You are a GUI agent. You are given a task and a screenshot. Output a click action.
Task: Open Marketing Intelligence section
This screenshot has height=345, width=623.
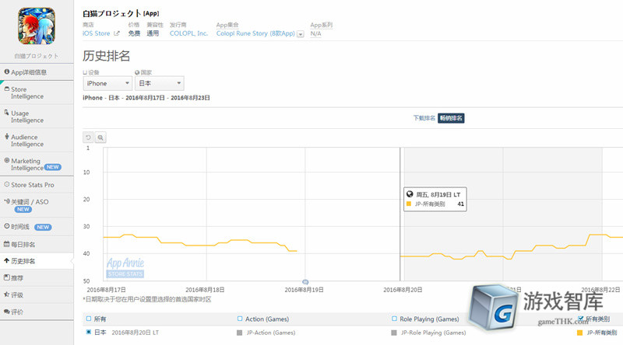[37, 164]
